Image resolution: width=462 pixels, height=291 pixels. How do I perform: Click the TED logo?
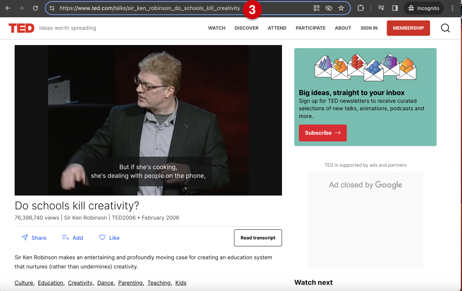(x=22, y=28)
